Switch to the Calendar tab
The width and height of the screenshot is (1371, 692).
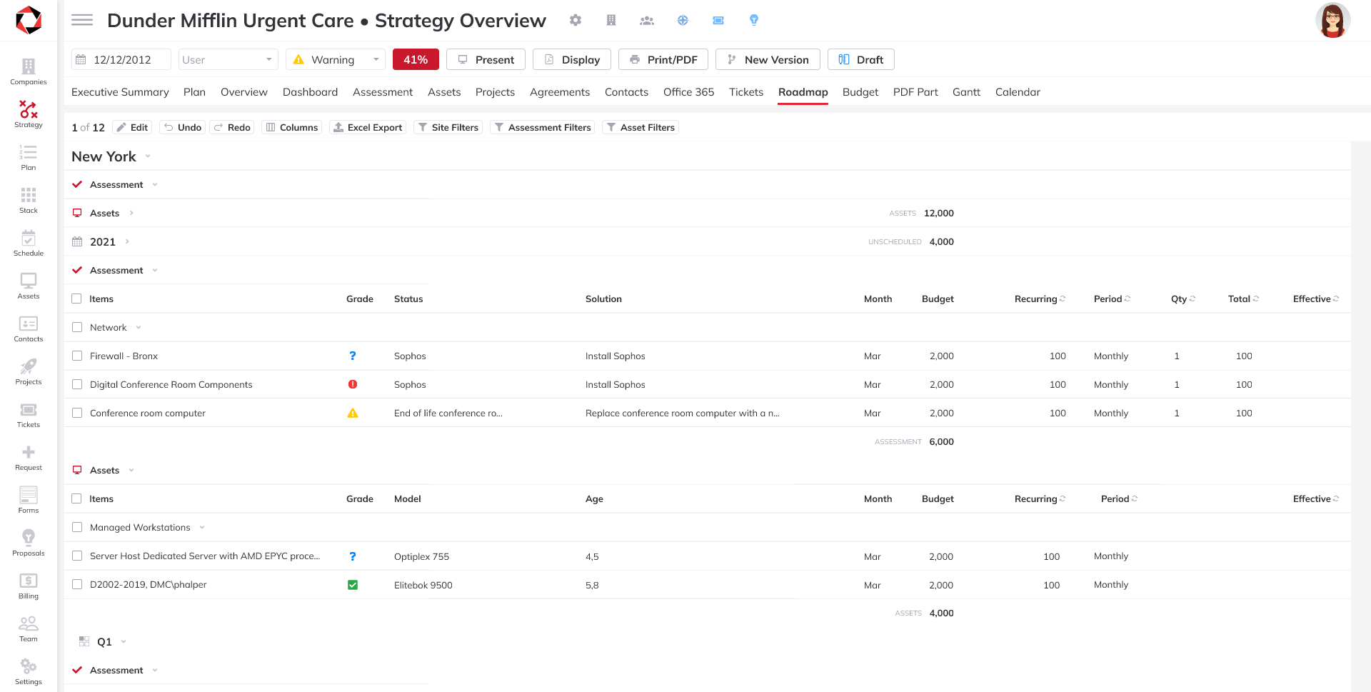point(1018,92)
